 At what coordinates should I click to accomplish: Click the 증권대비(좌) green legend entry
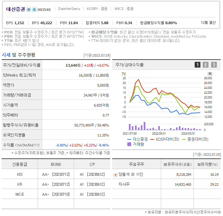[x=195, y=139]
